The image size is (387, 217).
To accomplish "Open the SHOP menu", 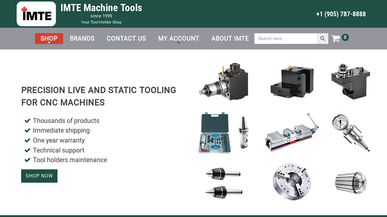I will 49,39.
